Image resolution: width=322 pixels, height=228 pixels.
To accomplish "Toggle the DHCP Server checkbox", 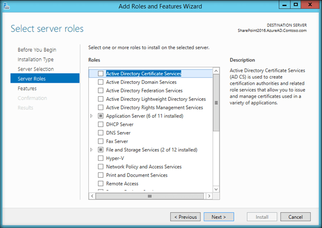I will tap(101, 124).
